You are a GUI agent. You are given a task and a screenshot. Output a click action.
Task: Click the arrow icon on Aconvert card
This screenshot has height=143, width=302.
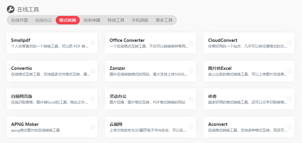coord(290,127)
